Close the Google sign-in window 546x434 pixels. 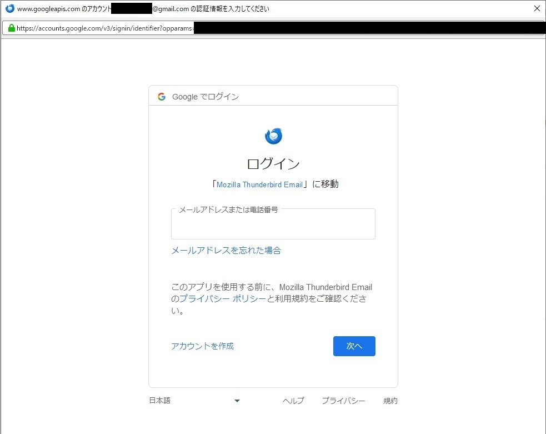click(x=536, y=9)
